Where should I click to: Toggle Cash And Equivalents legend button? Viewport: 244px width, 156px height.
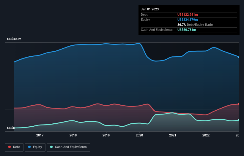tap(68, 147)
